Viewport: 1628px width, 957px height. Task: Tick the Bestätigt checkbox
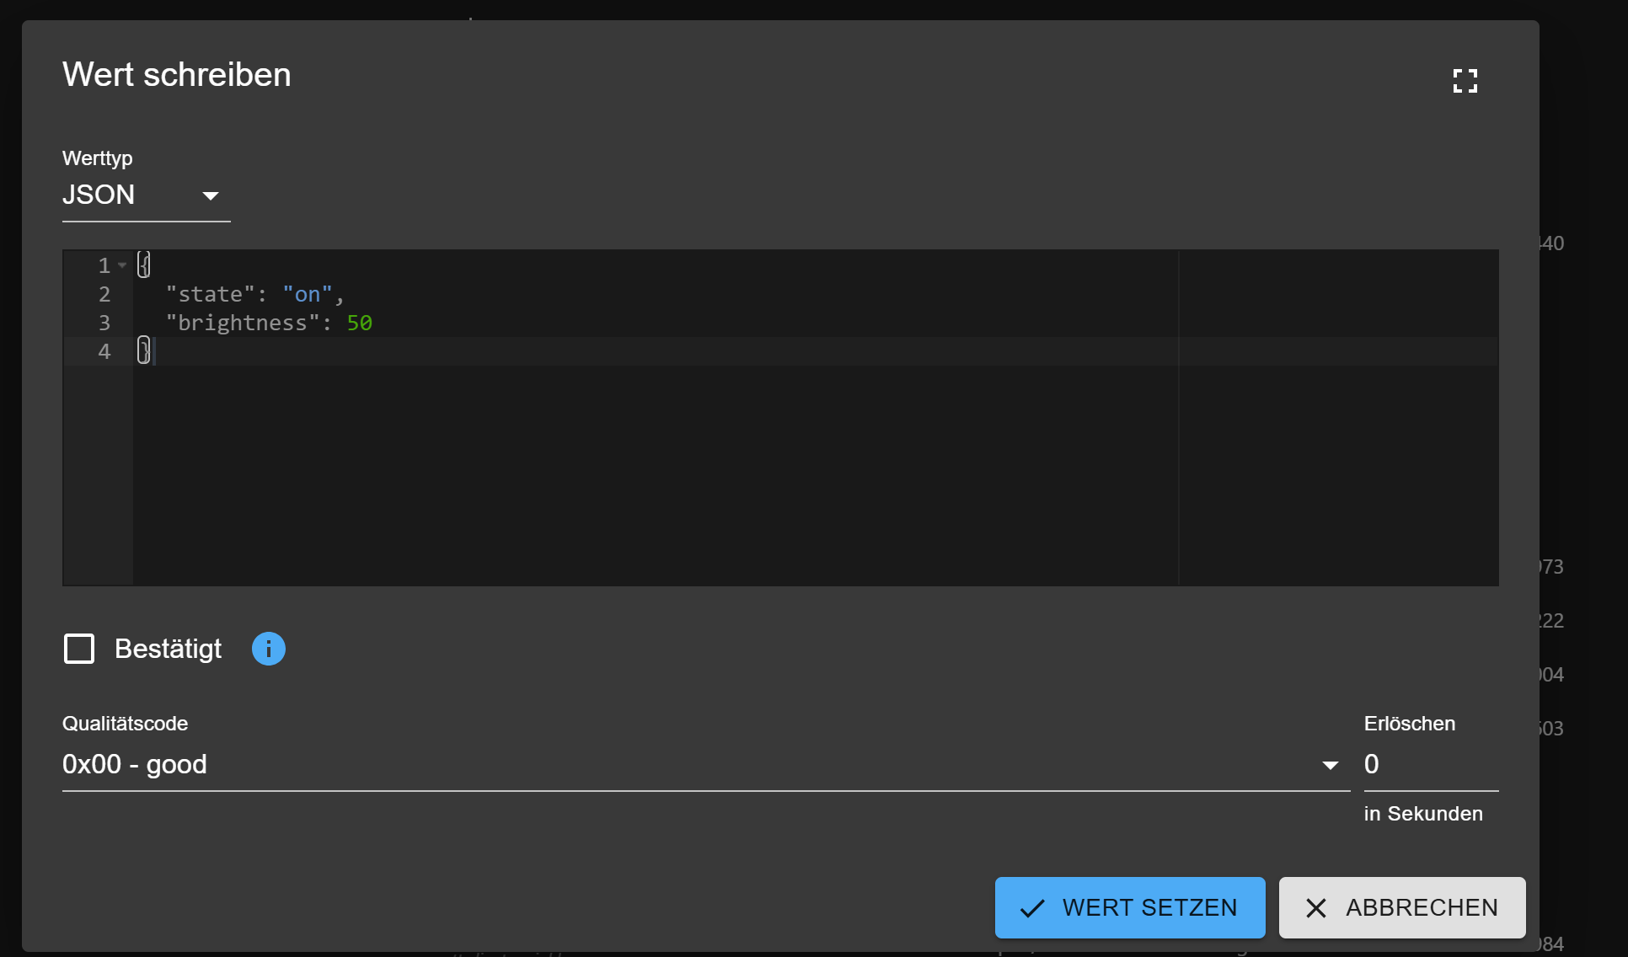pyautogui.click(x=79, y=649)
